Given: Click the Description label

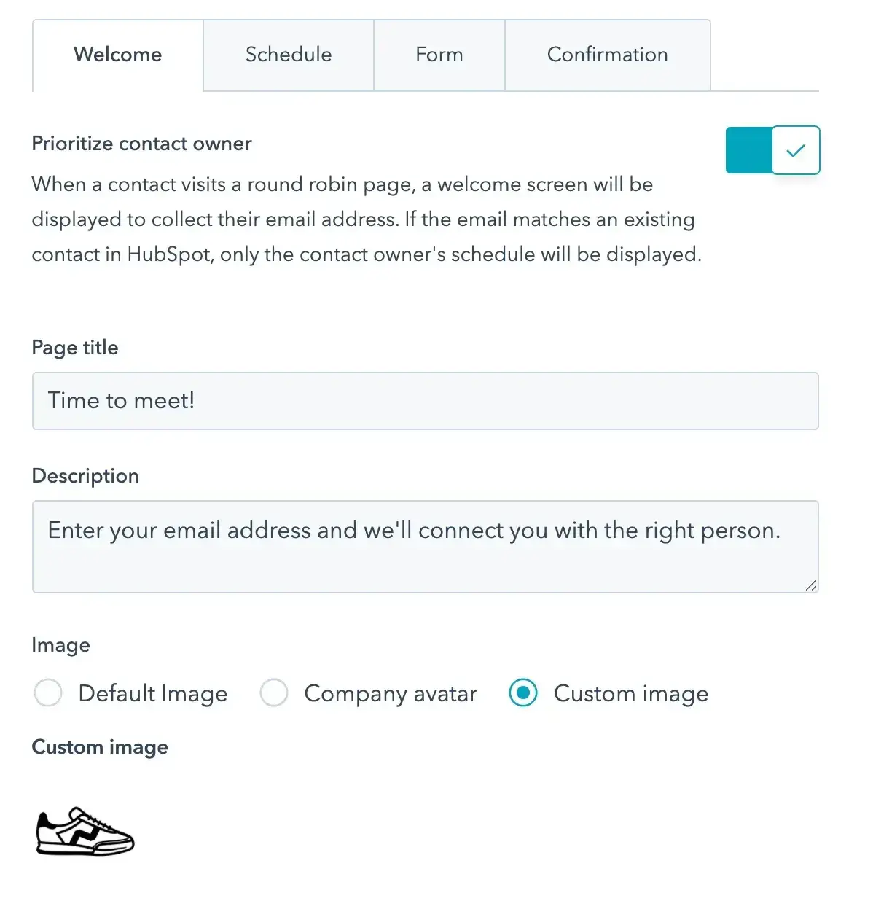Looking at the screenshot, I should tap(85, 475).
